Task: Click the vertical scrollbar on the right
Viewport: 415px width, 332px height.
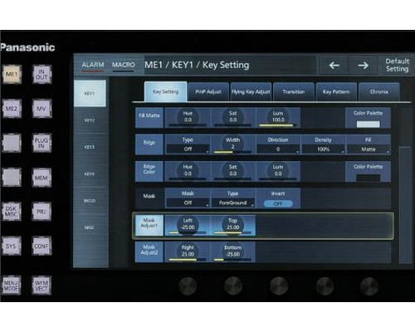Action: click(x=406, y=205)
